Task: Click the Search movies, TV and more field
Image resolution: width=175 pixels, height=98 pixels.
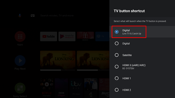Action: click(x=57, y=15)
